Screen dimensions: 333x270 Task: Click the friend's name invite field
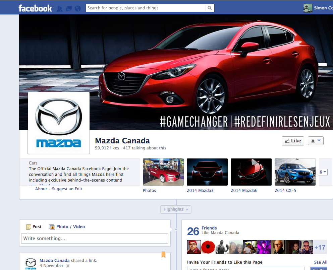246,269
